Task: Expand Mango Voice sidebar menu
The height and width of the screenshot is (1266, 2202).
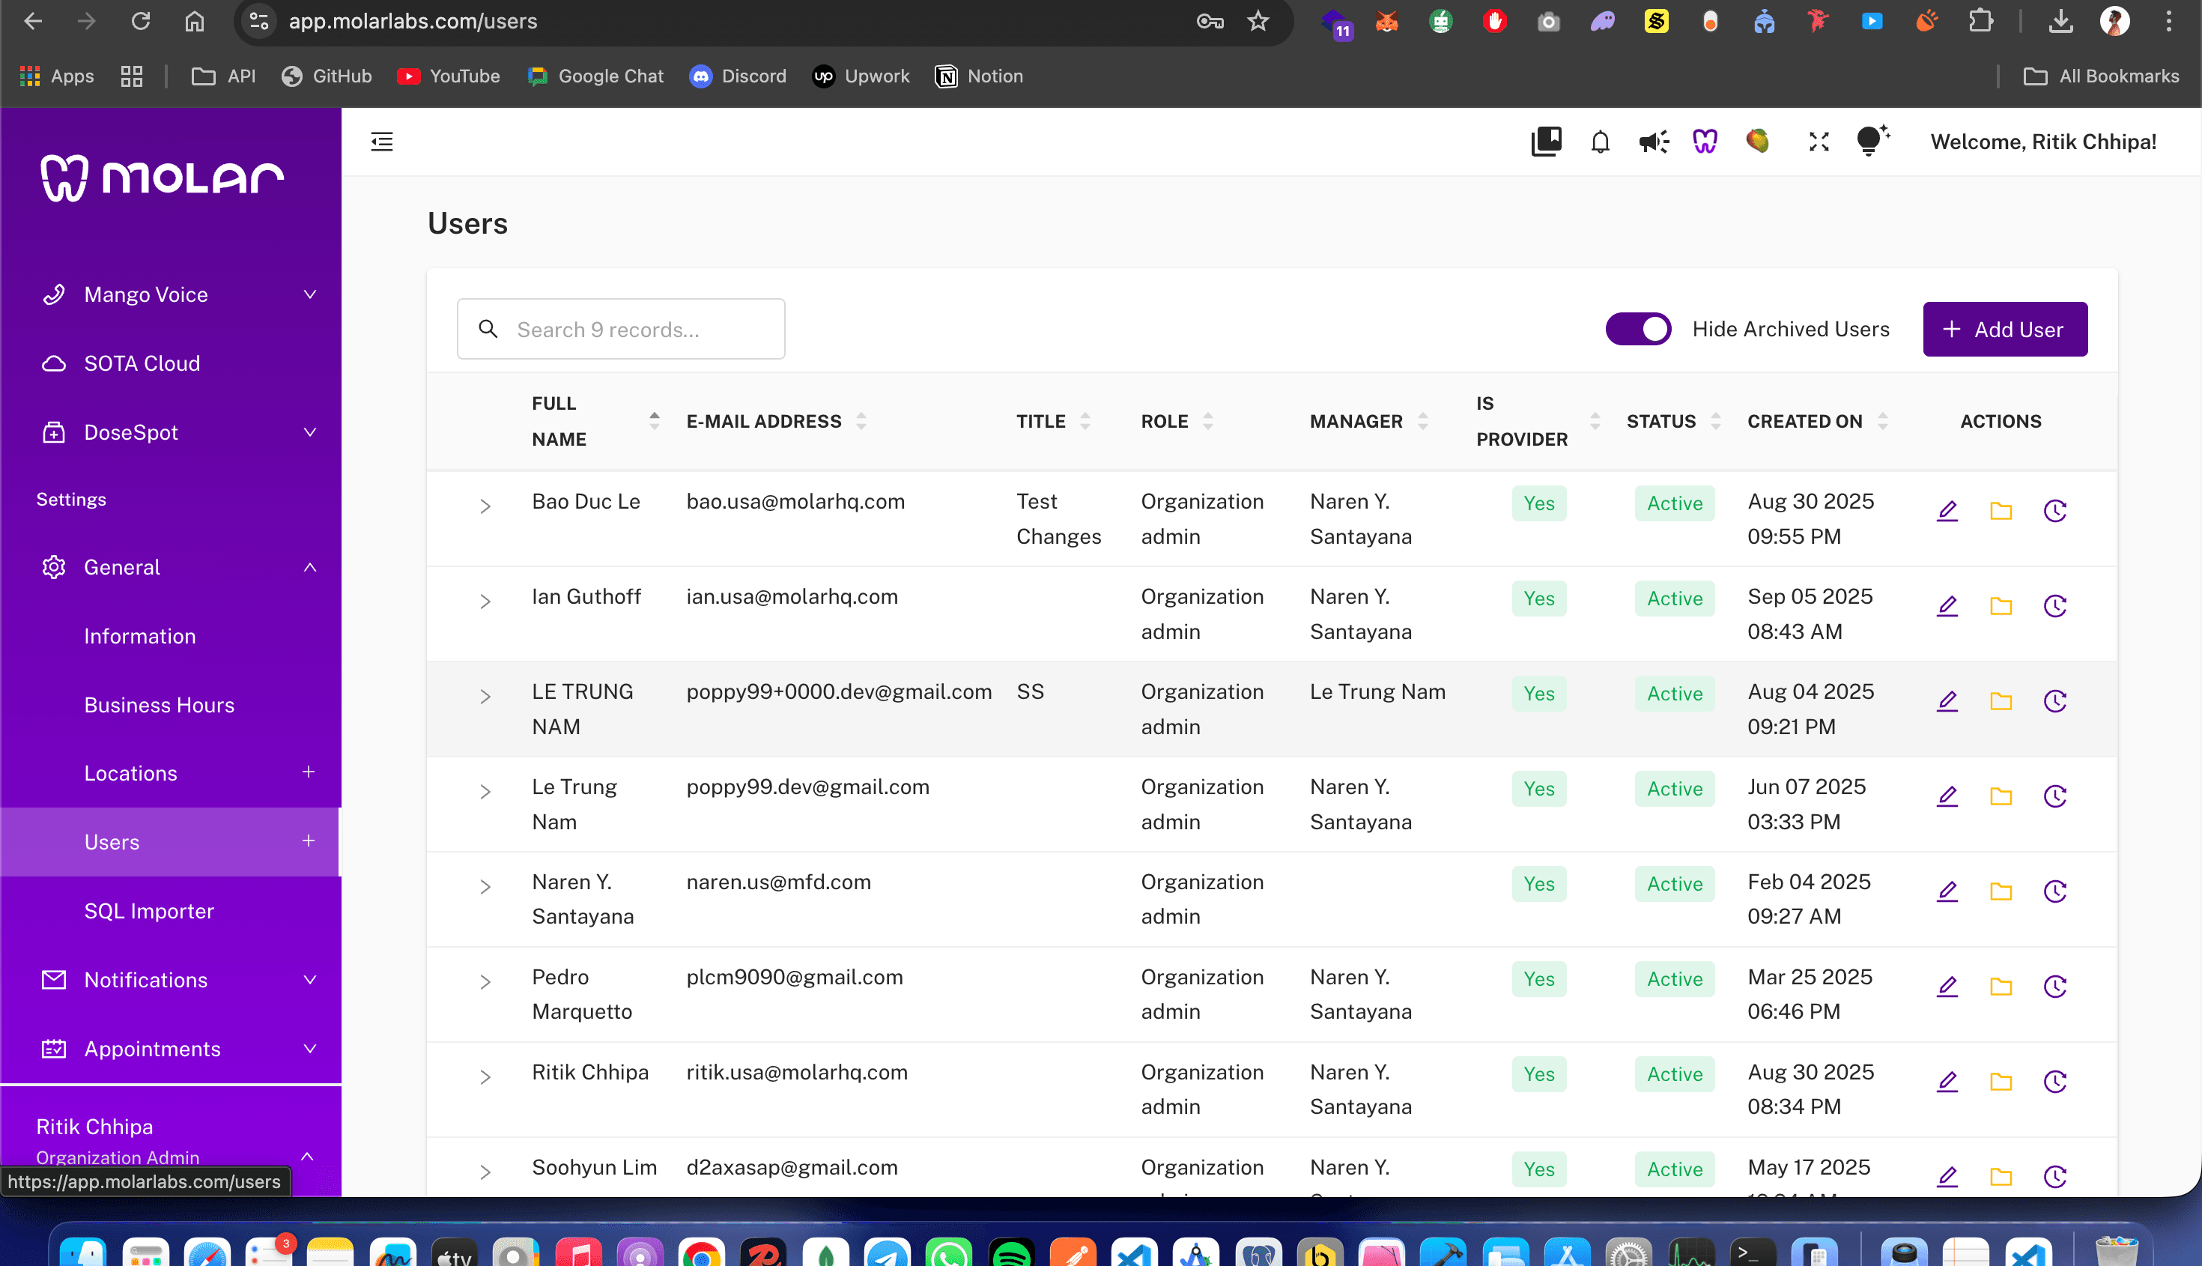Action: click(170, 294)
